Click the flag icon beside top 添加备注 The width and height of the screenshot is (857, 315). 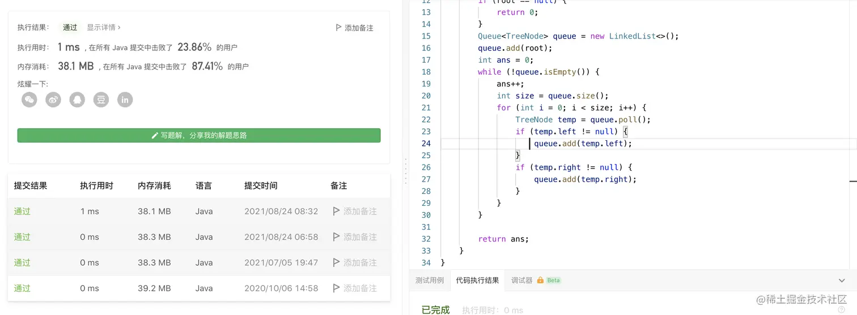pos(338,27)
